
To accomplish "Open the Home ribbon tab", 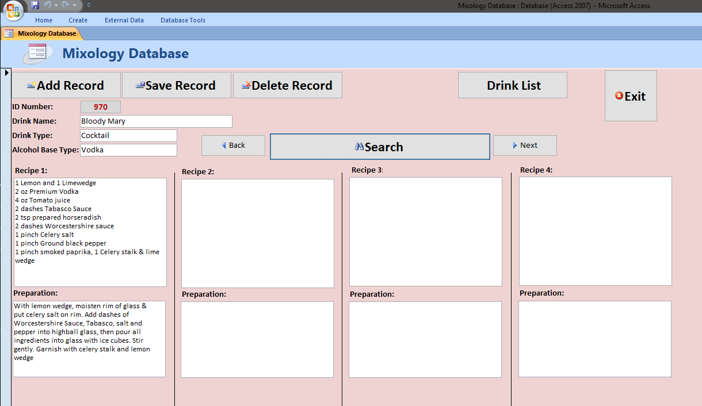I will click(44, 20).
